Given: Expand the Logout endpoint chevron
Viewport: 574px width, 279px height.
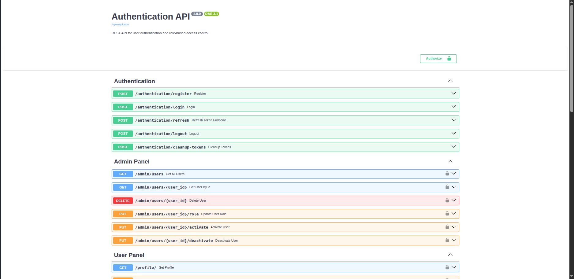Looking at the screenshot, I should point(453,134).
